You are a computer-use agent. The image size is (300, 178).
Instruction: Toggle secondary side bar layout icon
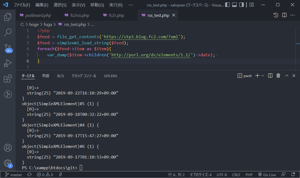241,5
